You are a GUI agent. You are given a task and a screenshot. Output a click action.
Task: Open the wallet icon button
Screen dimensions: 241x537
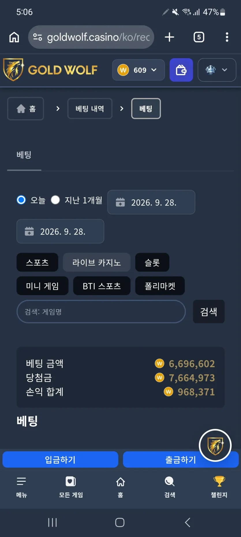click(181, 70)
